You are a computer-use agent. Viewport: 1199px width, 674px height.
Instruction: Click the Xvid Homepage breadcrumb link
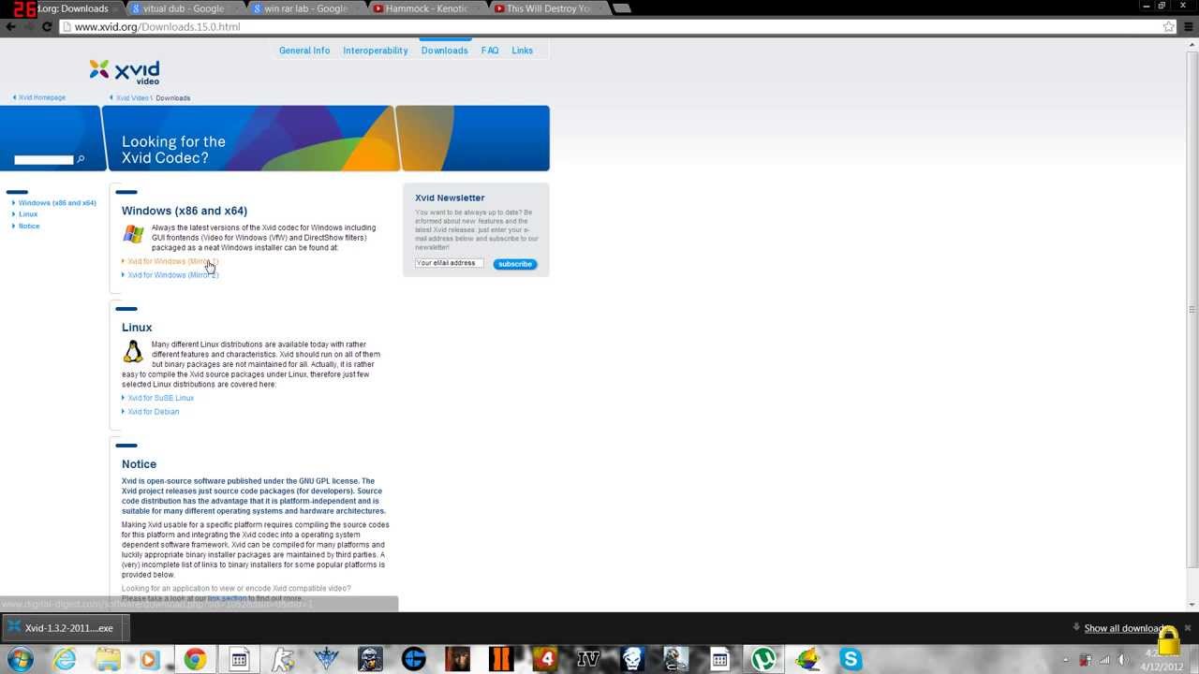[x=41, y=97]
